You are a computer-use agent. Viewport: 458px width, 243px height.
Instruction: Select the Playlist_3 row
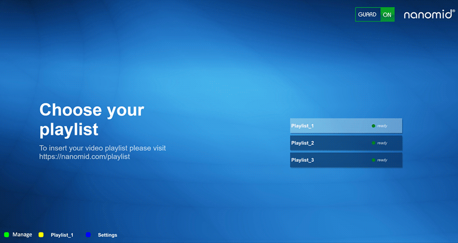[346, 160]
